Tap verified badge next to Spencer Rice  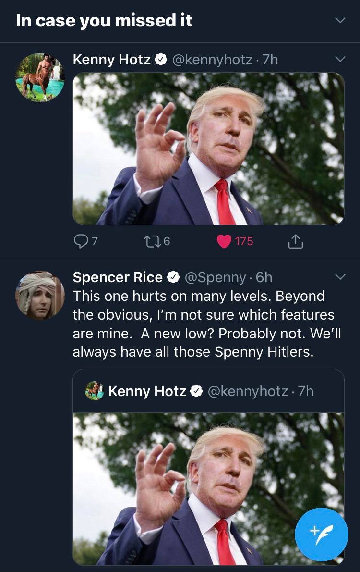pos(173,277)
